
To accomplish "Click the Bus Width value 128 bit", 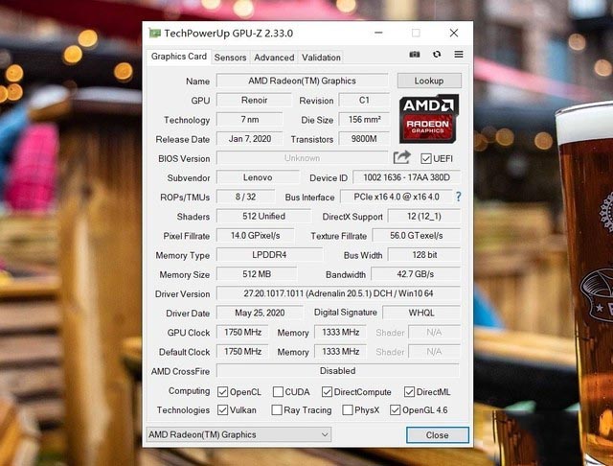I will pyautogui.click(x=424, y=255).
